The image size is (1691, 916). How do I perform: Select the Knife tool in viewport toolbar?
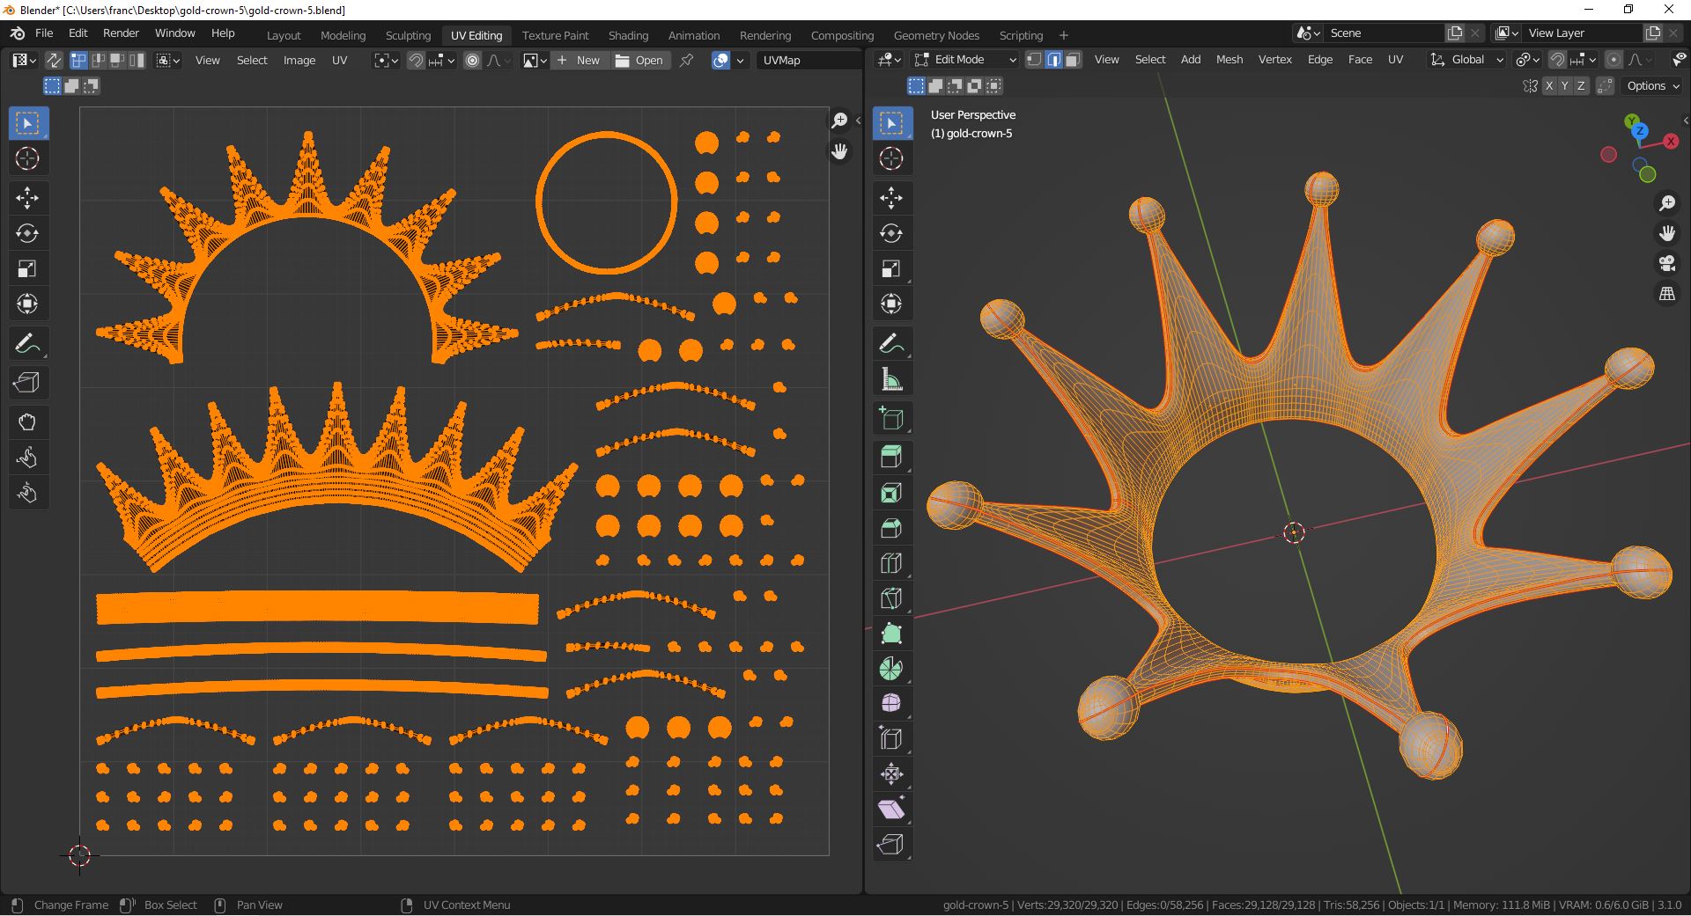(891, 598)
